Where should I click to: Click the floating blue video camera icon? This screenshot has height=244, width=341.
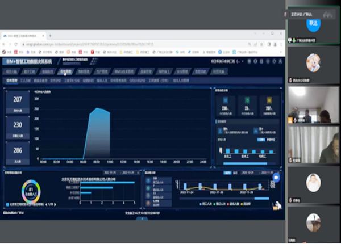(x=276, y=177)
